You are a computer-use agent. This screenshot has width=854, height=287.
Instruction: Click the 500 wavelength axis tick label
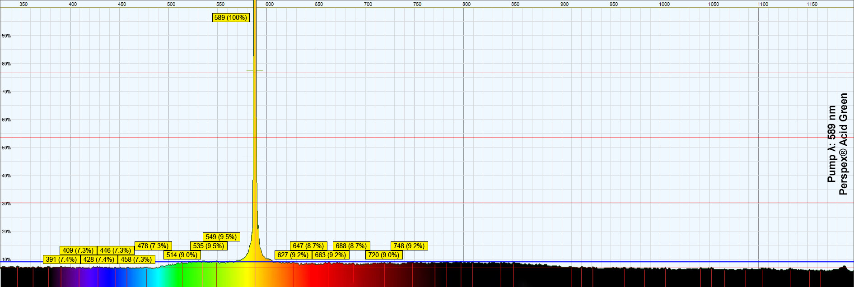[x=171, y=4]
